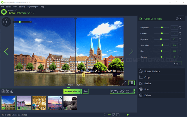Open dropdown next to split view icon
Image resolution: width=187 pixels, height=117 pixels.
click(135, 83)
